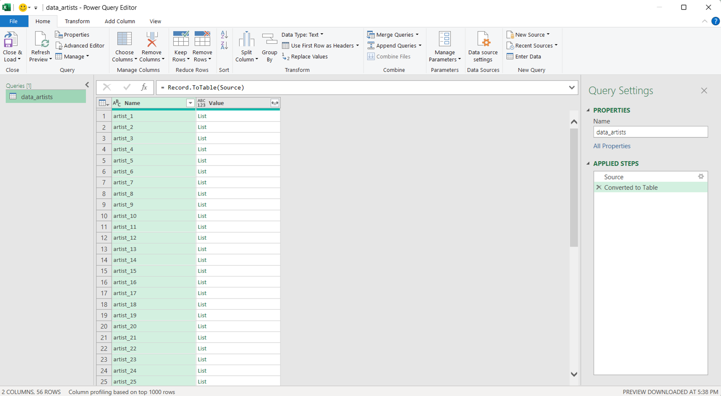Expand the Value column lists icon
The width and height of the screenshot is (721, 396).
[274, 103]
